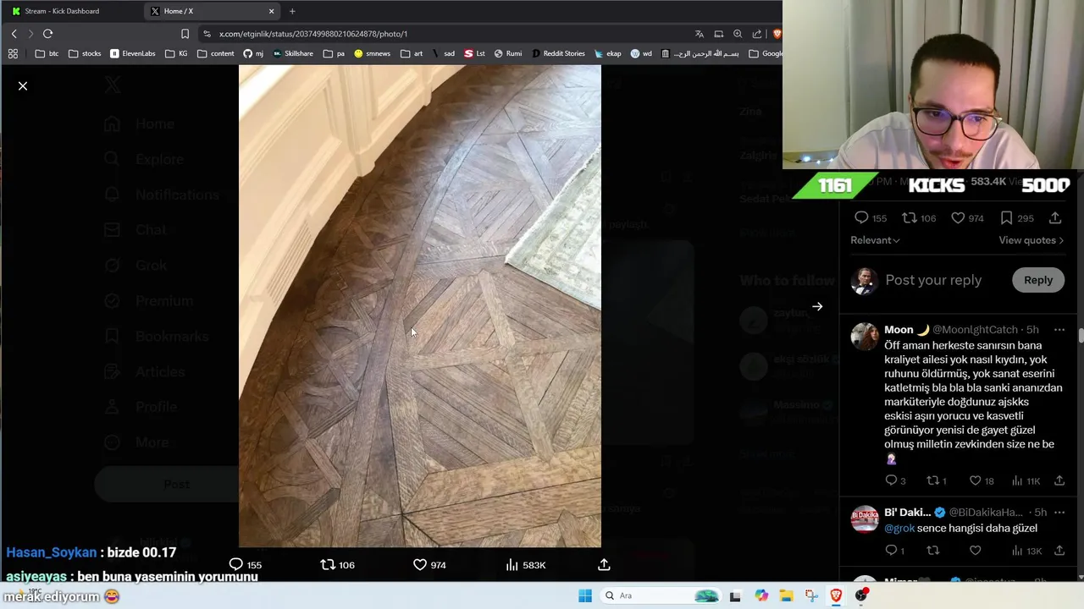The height and width of the screenshot is (609, 1084).
Task: Click the @grok mention link
Action: (x=899, y=529)
